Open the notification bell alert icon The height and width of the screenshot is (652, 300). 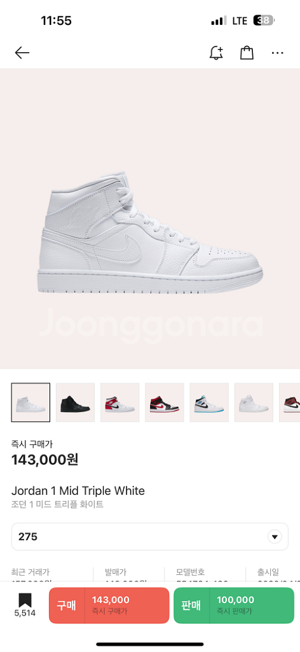tap(216, 53)
